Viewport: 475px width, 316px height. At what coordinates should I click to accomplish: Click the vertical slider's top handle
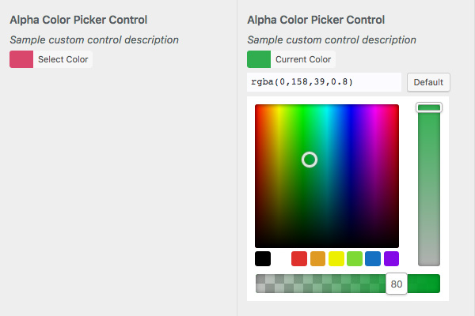(x=429, y=107)
